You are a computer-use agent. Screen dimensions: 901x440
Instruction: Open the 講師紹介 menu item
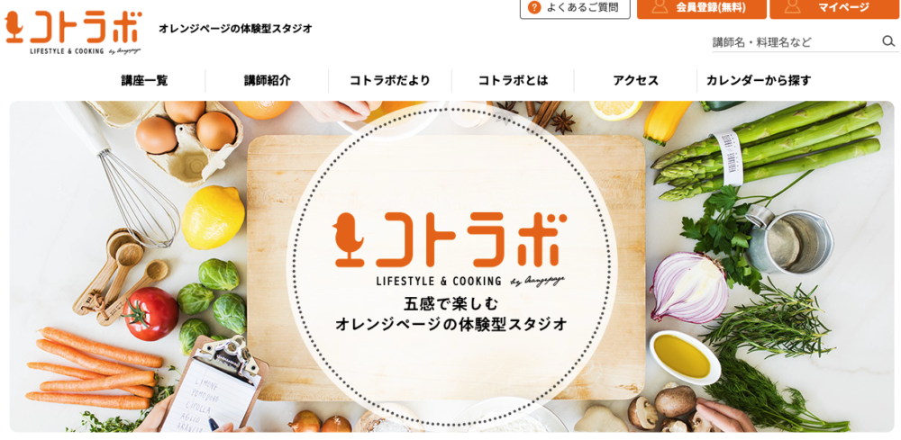pyautogui.click(x=268, y=81)
